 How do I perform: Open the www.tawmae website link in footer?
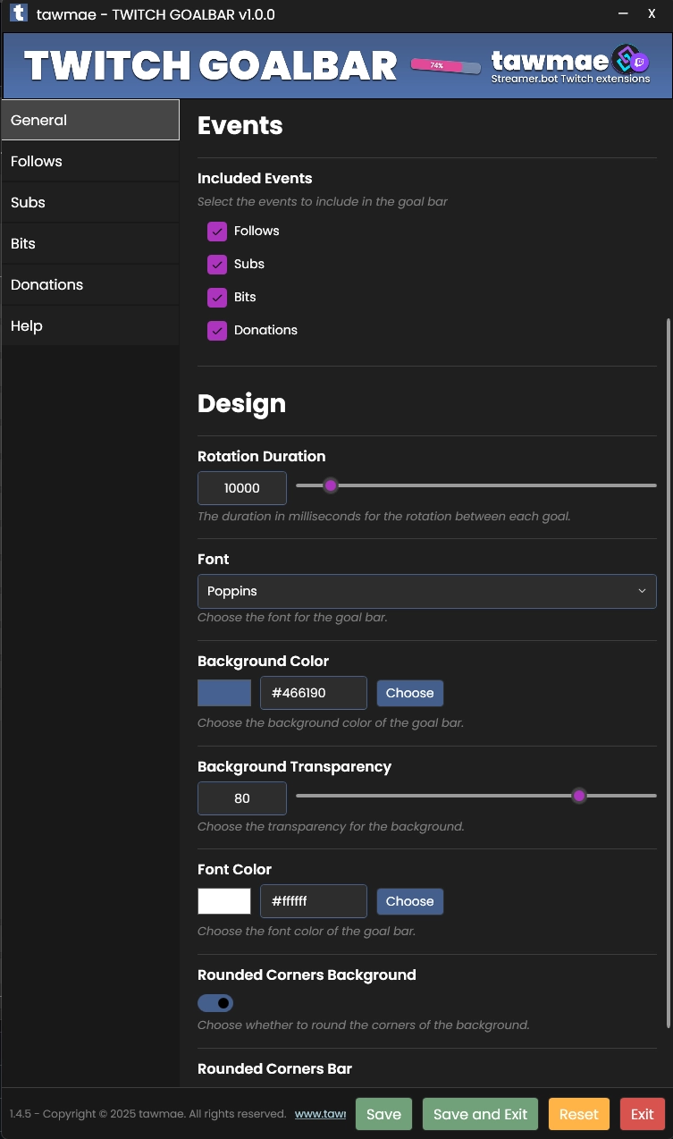[x=321, y=1114]
